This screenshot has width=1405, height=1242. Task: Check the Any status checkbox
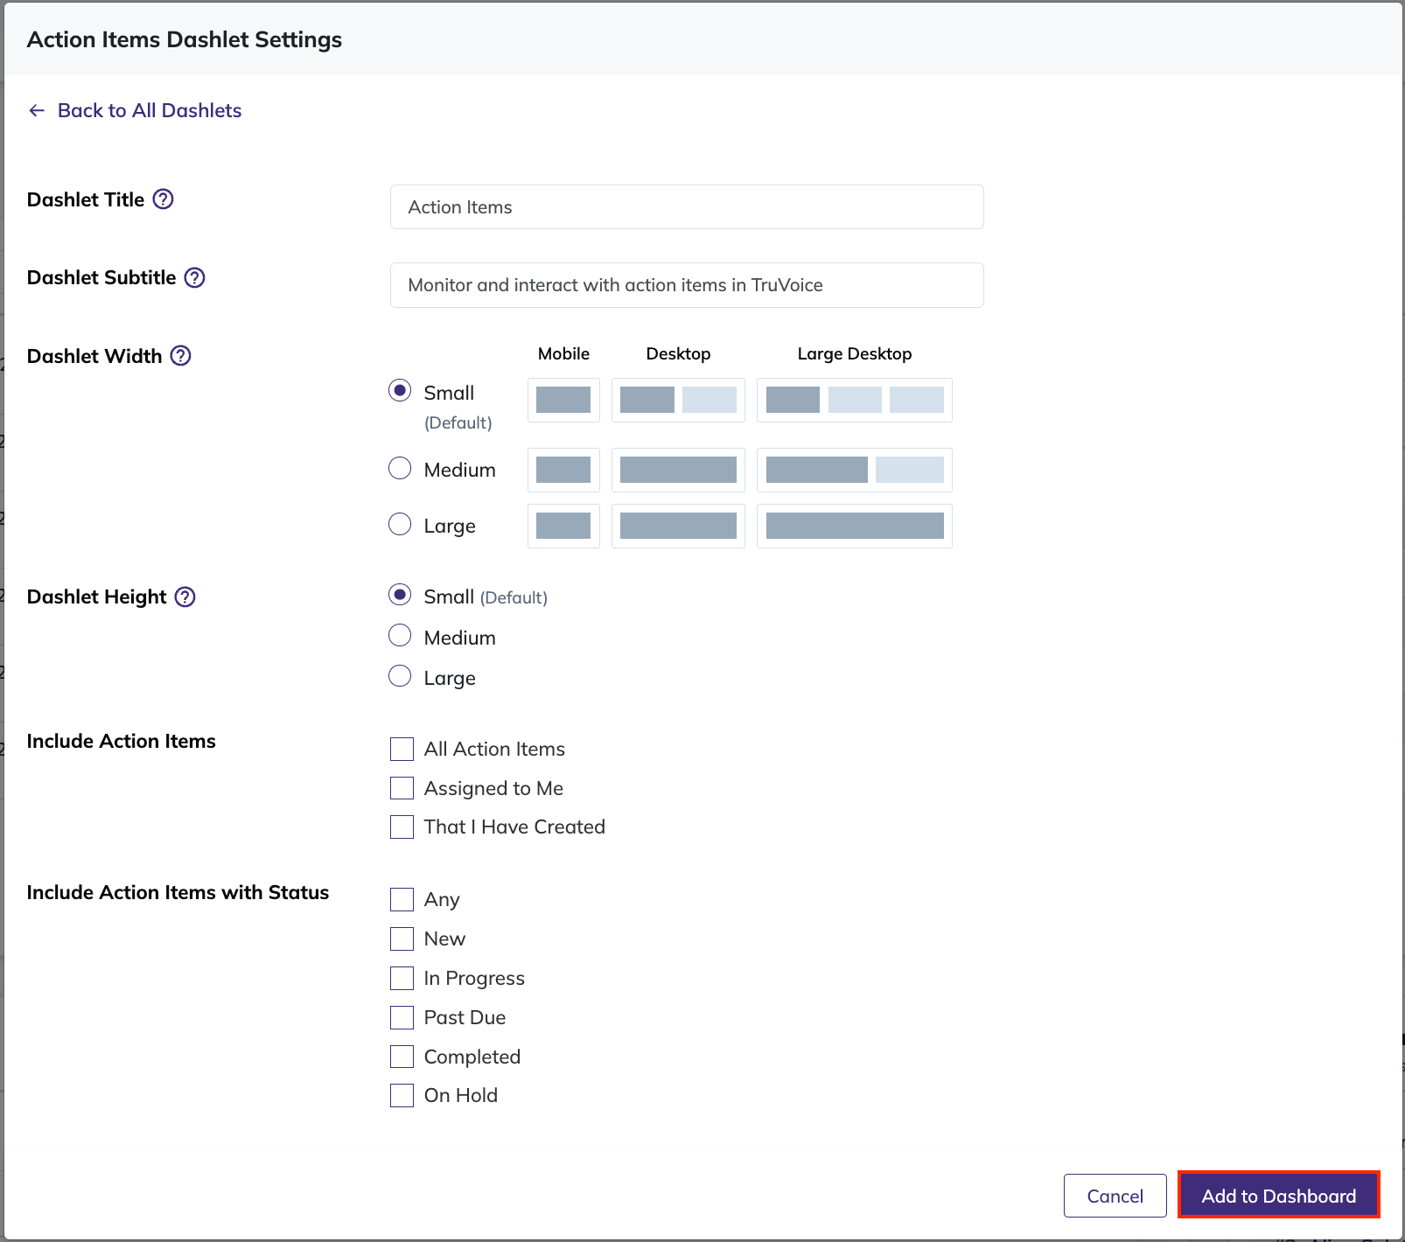click(402, 899)
